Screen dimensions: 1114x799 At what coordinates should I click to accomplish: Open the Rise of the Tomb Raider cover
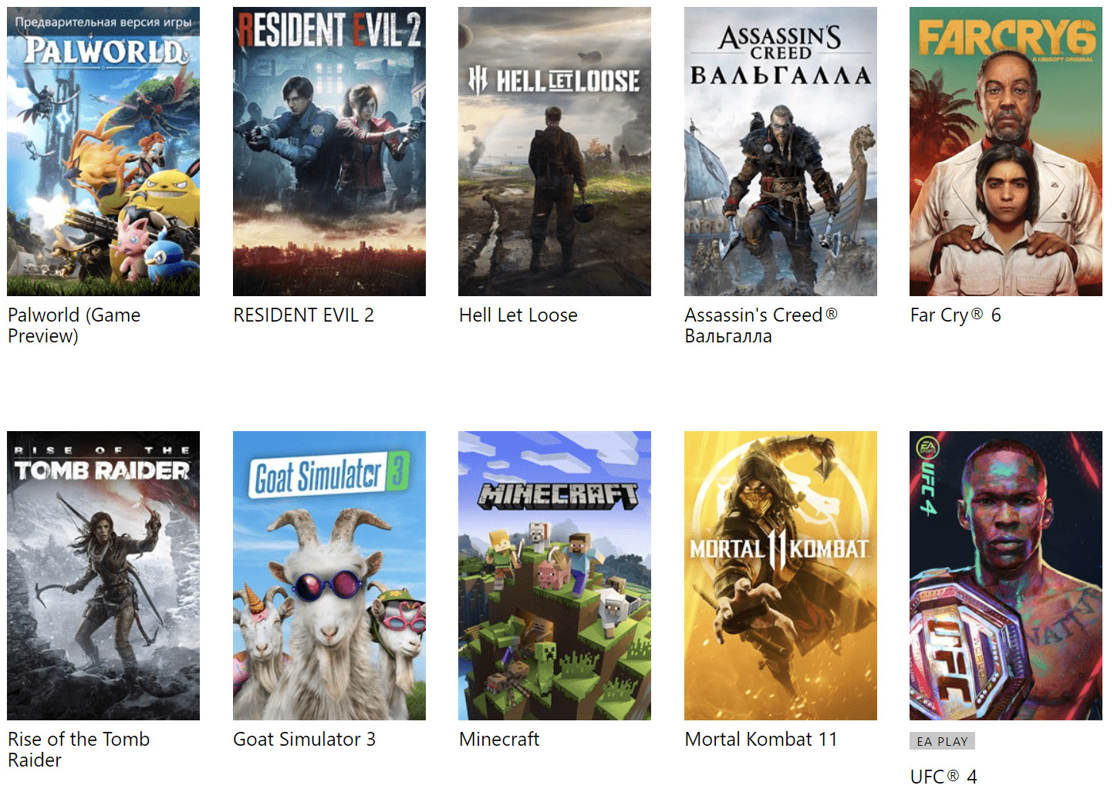click(x=103, y=575)
